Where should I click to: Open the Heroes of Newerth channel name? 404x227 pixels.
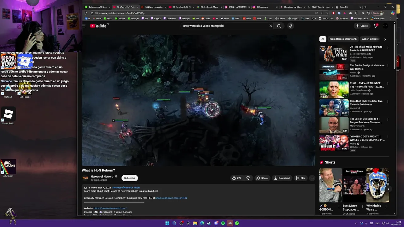[102, 177]
